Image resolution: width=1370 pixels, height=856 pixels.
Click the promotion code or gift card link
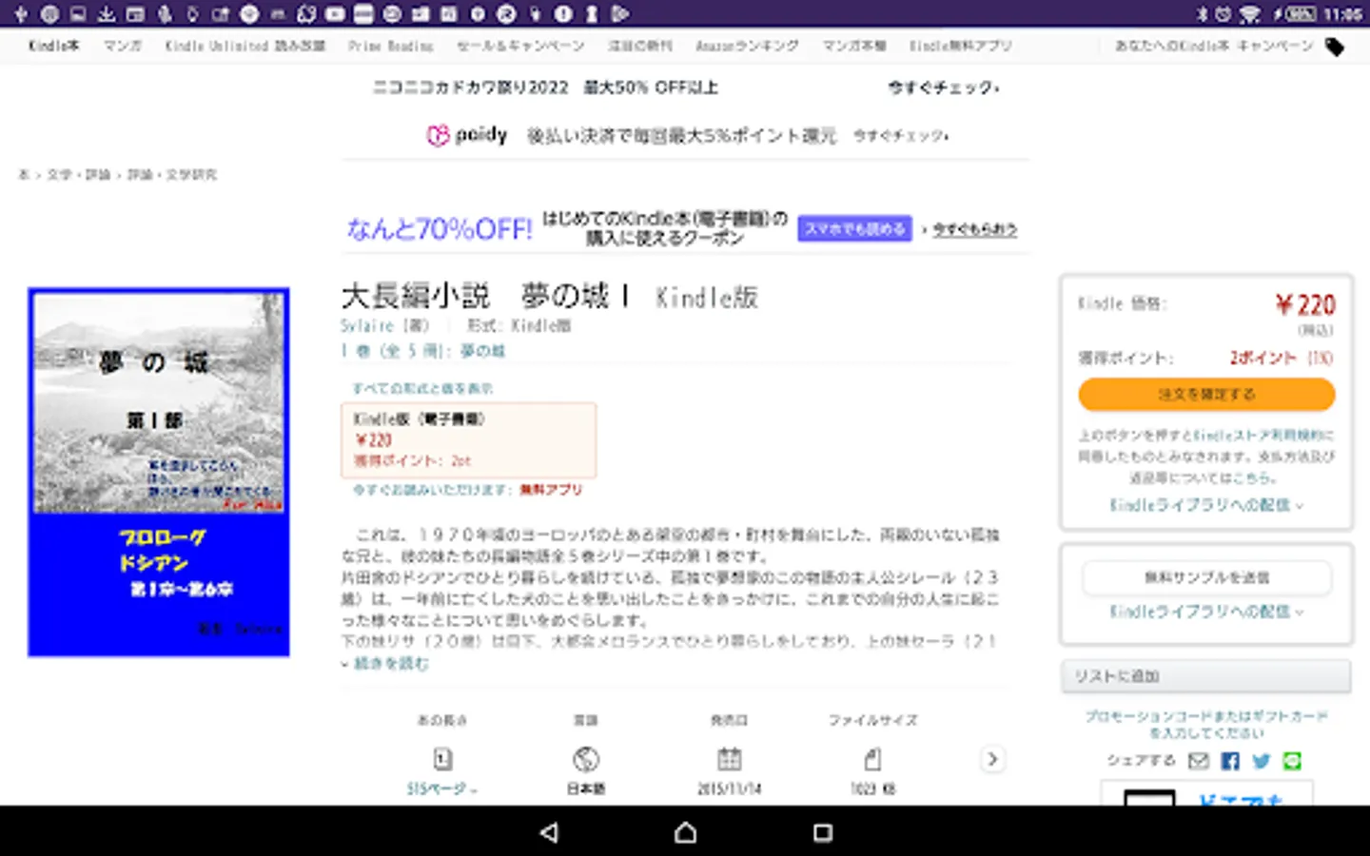(x=1205, y=724)
